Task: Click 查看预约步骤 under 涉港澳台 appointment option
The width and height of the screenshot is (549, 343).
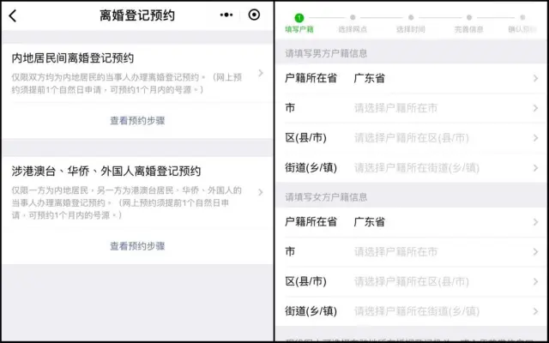Action: tap(137, 246)
